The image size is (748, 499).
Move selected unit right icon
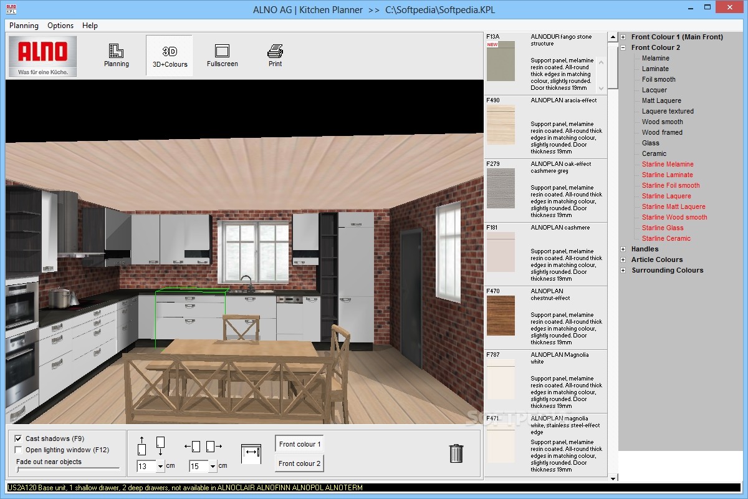(214, 447)
